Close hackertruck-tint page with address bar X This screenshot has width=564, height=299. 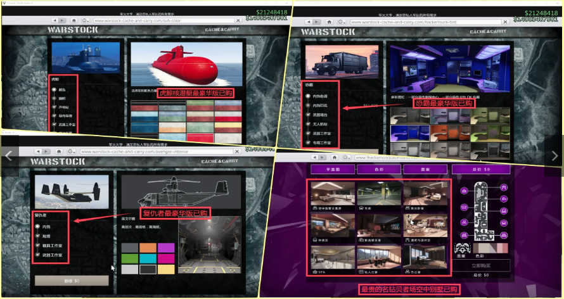pyautogui.click(x=505, y=22)
